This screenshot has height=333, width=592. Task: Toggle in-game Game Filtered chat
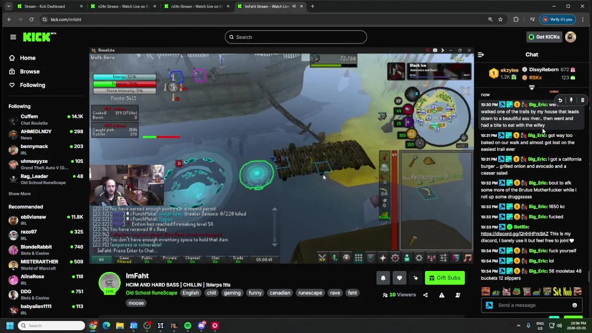[x=124, y=259]
